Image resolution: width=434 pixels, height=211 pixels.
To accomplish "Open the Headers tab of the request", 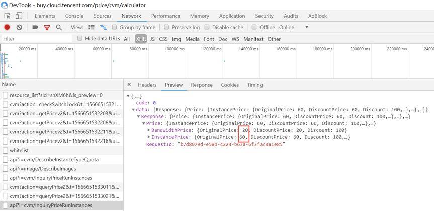I will click(x=147, y=85).
